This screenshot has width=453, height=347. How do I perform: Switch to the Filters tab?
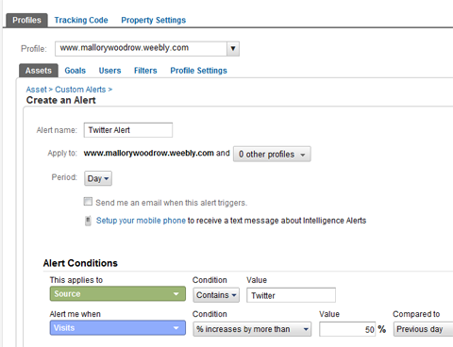145,71
